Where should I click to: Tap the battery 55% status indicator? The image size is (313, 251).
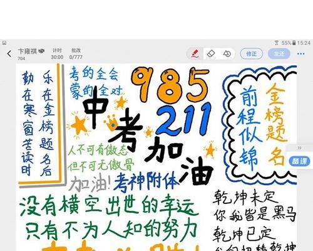pos(289,43)
